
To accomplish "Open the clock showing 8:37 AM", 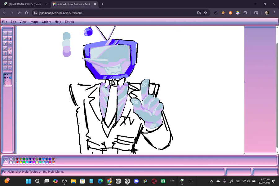I will click(265, 181).
